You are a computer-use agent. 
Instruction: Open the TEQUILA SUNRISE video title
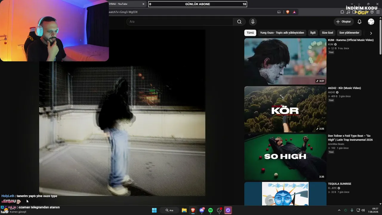[x=340, y=184]
